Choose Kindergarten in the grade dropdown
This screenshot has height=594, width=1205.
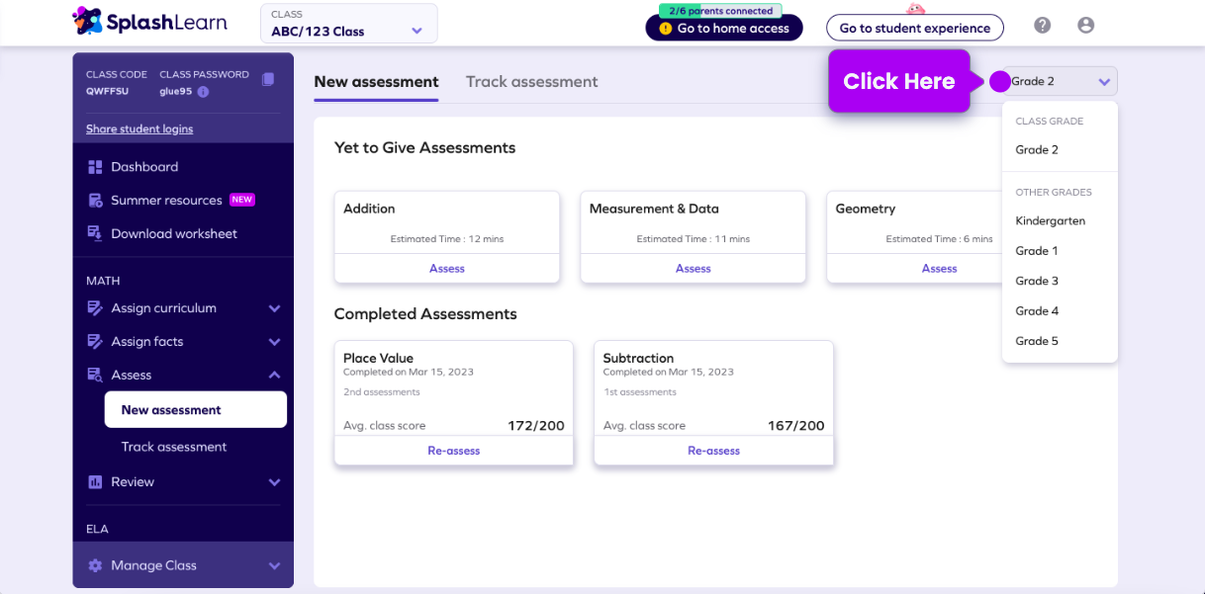(1050, 221)
